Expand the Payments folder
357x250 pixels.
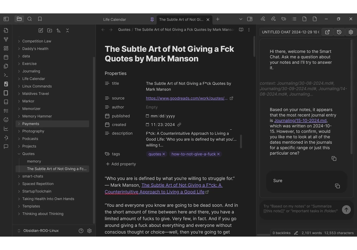tap(19, 124)
